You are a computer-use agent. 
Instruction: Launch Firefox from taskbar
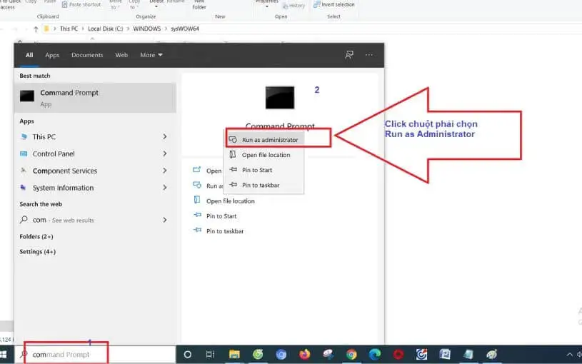[x=304, y=355]
